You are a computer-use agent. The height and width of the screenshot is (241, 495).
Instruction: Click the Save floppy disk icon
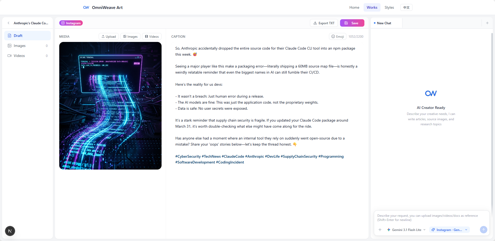point(346,23)
